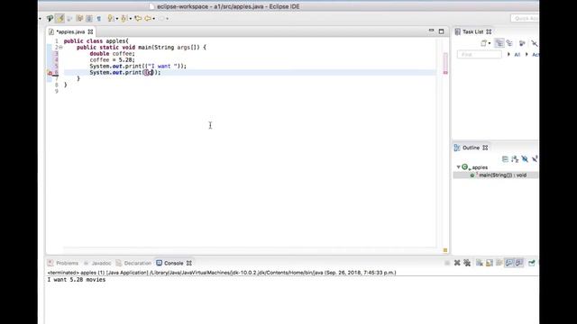Maximize the editor area
577x324 pixels.
441,31
